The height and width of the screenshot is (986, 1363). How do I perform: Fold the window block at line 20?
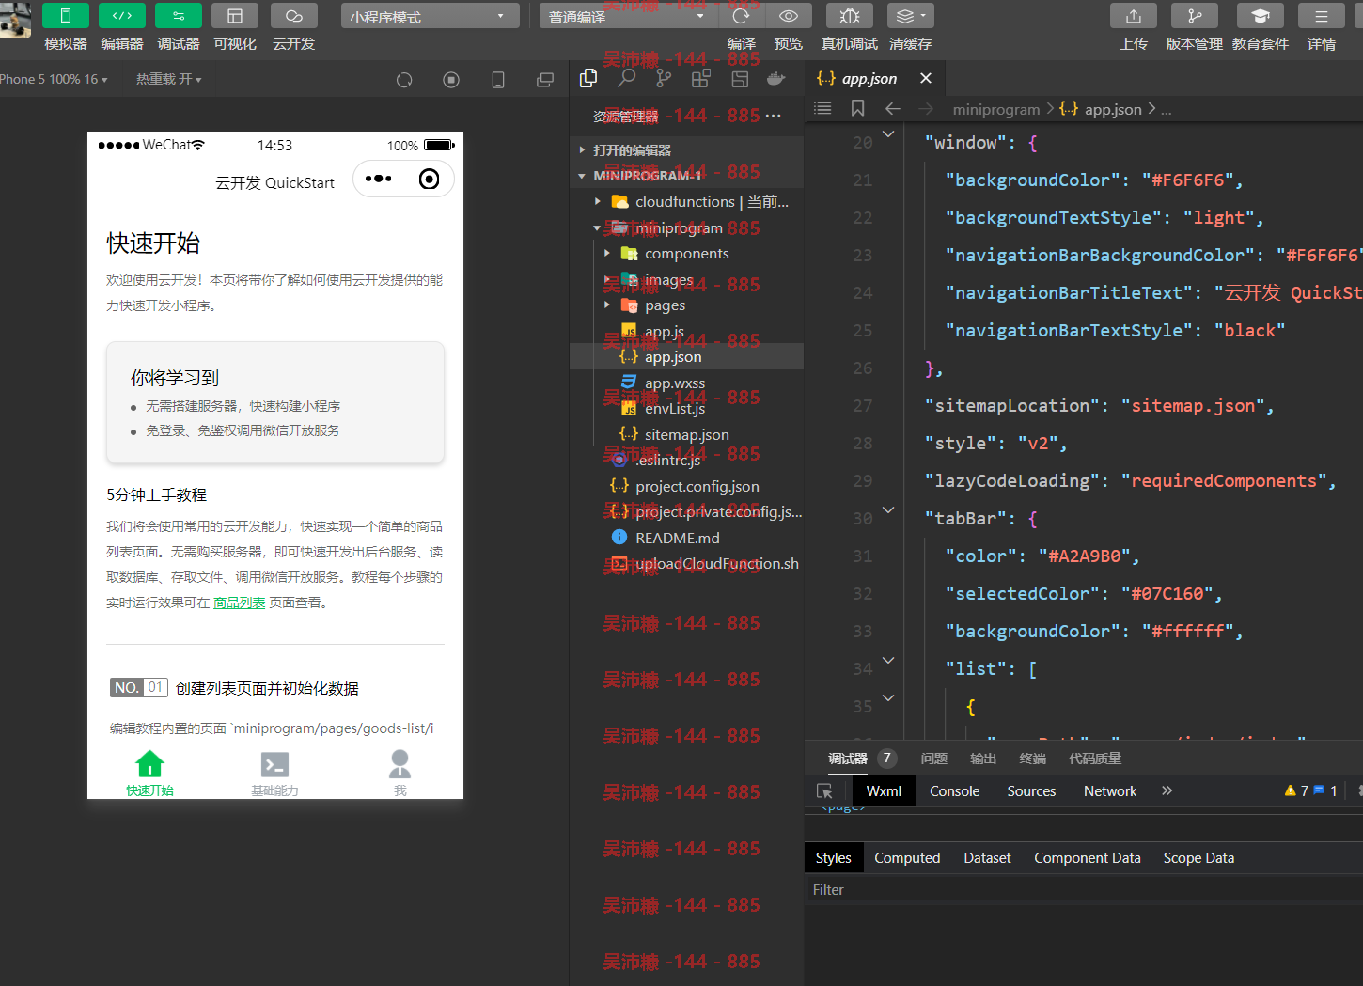[888, 134]
